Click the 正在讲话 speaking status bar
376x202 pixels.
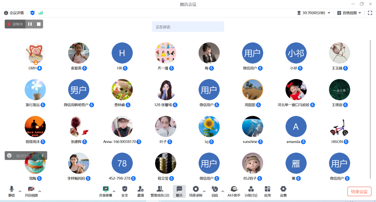tap(188, 27)
